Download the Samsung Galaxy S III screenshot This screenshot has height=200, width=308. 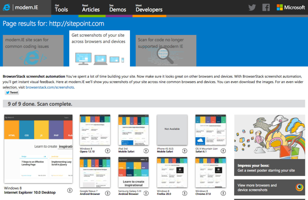coord(146,193)
